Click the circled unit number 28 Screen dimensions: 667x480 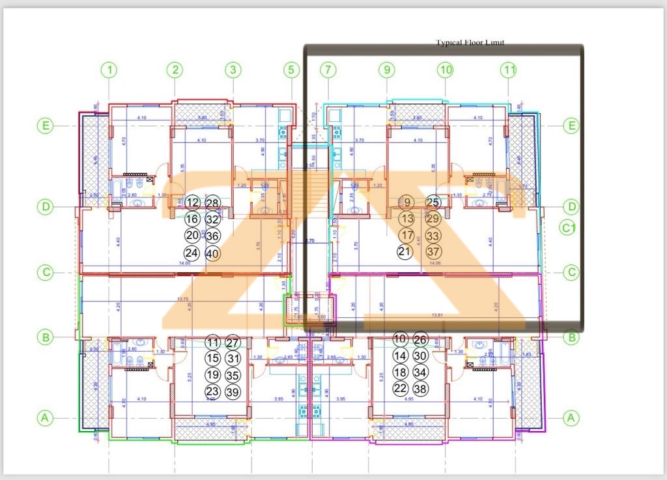(212, 203)
